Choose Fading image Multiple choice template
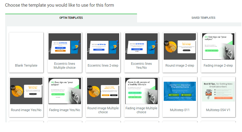This screenshot has height=132, width=242. 141,91
